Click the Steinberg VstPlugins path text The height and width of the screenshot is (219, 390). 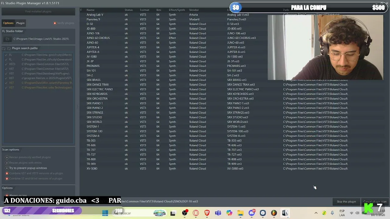(x=46, y=74)
